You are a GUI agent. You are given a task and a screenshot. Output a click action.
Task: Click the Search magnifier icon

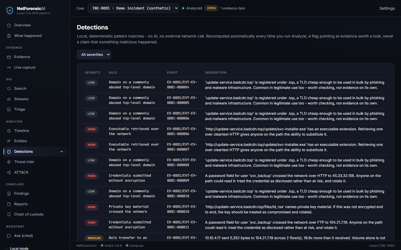tap(9, 89)
